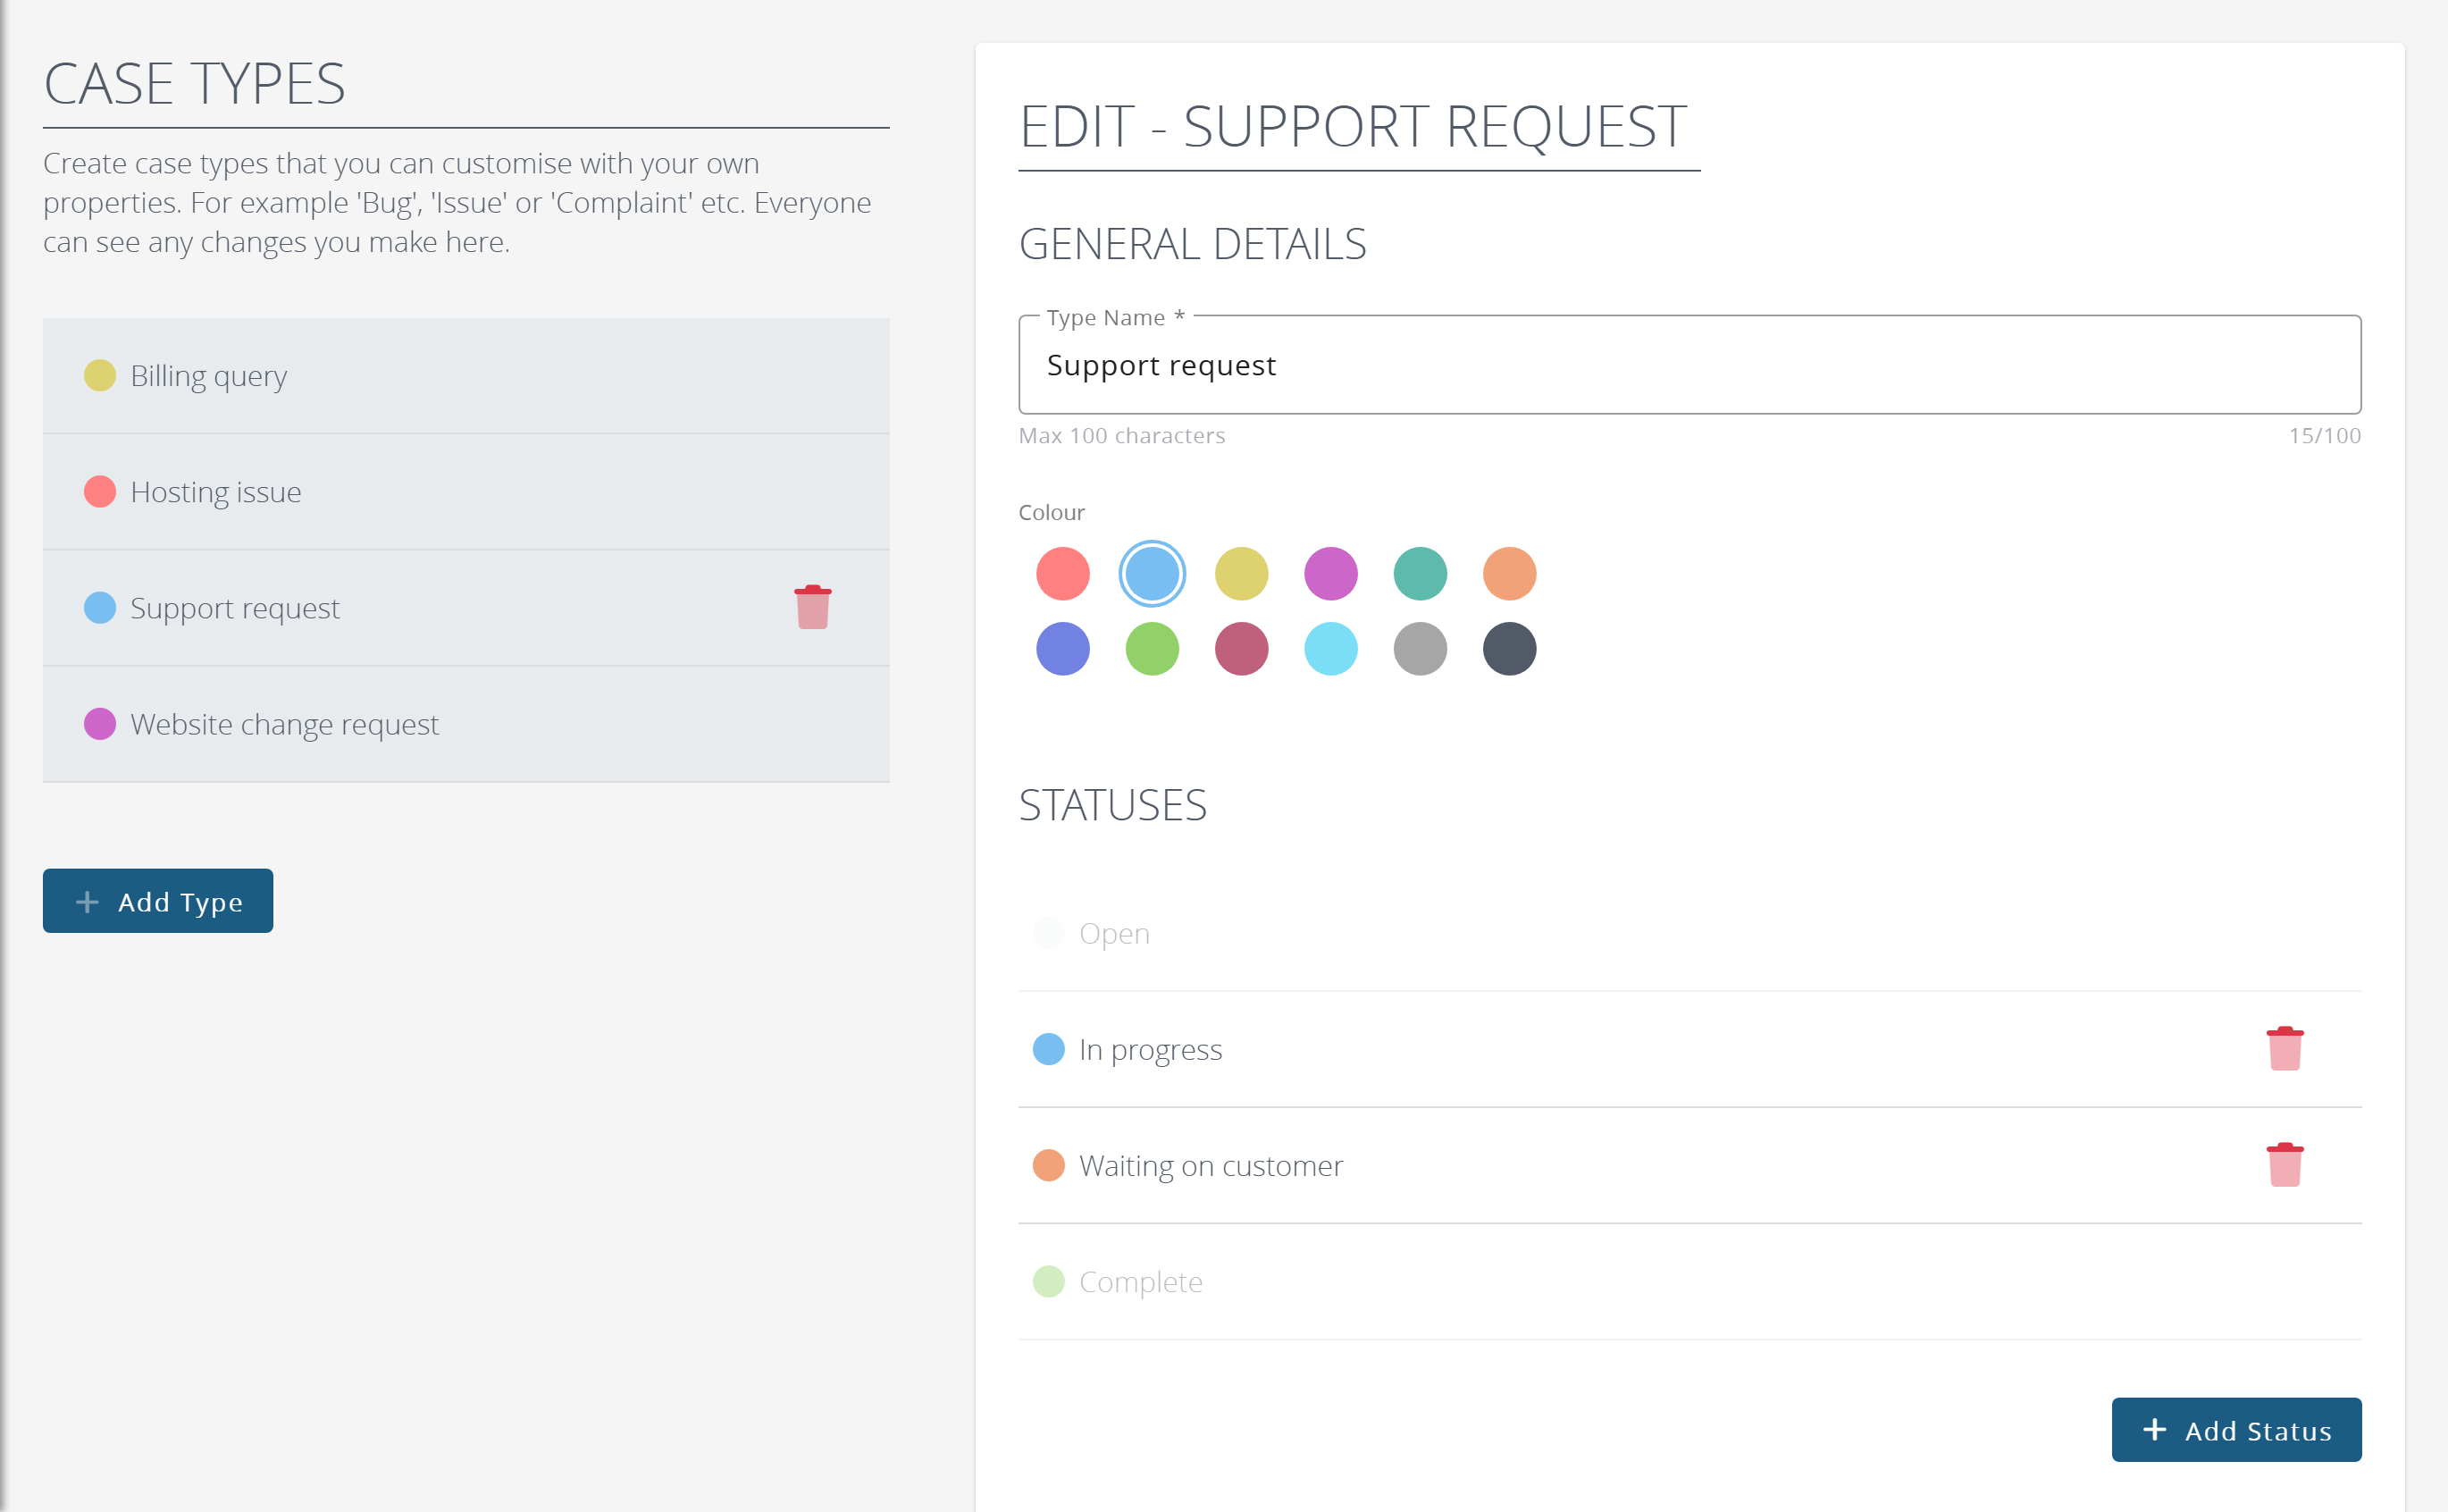Choose the yellow colour swatch

click(1242, 574)
